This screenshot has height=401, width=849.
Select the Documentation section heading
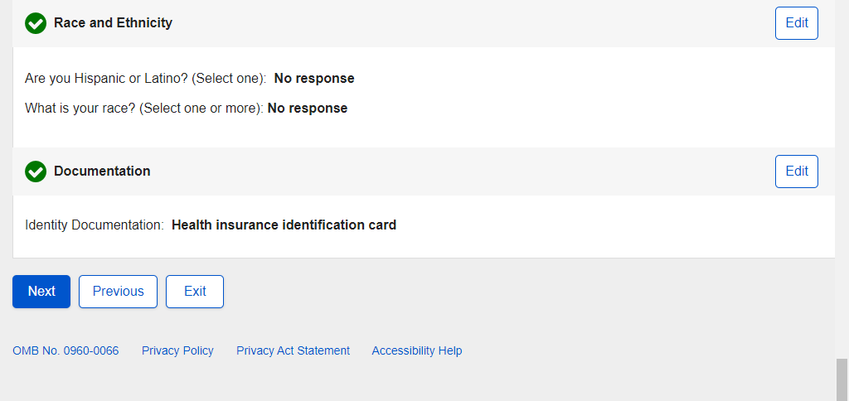(102, 172)
